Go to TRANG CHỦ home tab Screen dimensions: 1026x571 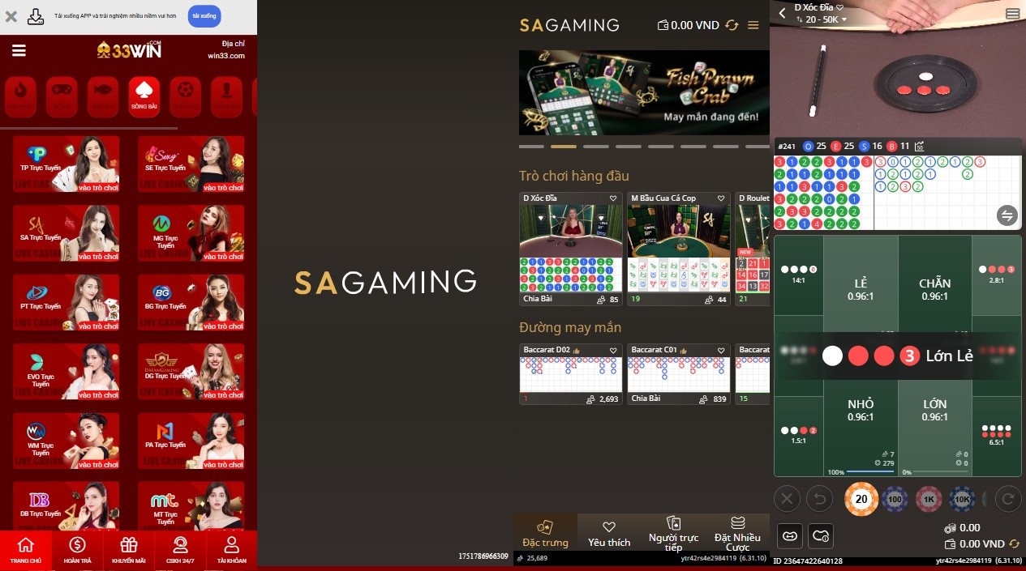click(26, 551)
